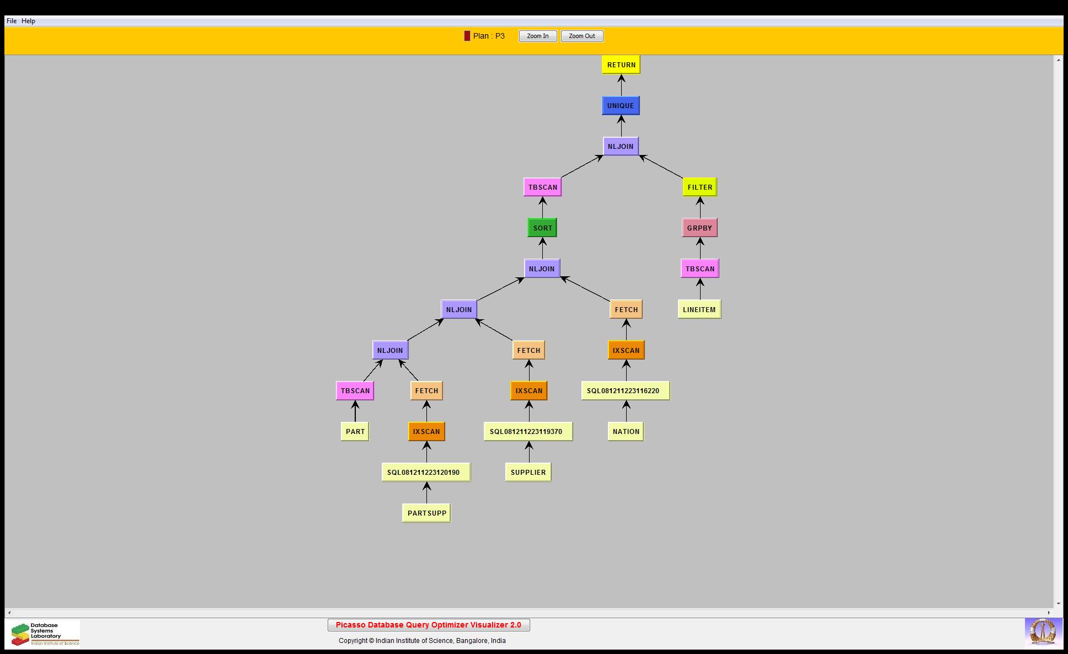
Task: Open the File menu
Action: 11,21
